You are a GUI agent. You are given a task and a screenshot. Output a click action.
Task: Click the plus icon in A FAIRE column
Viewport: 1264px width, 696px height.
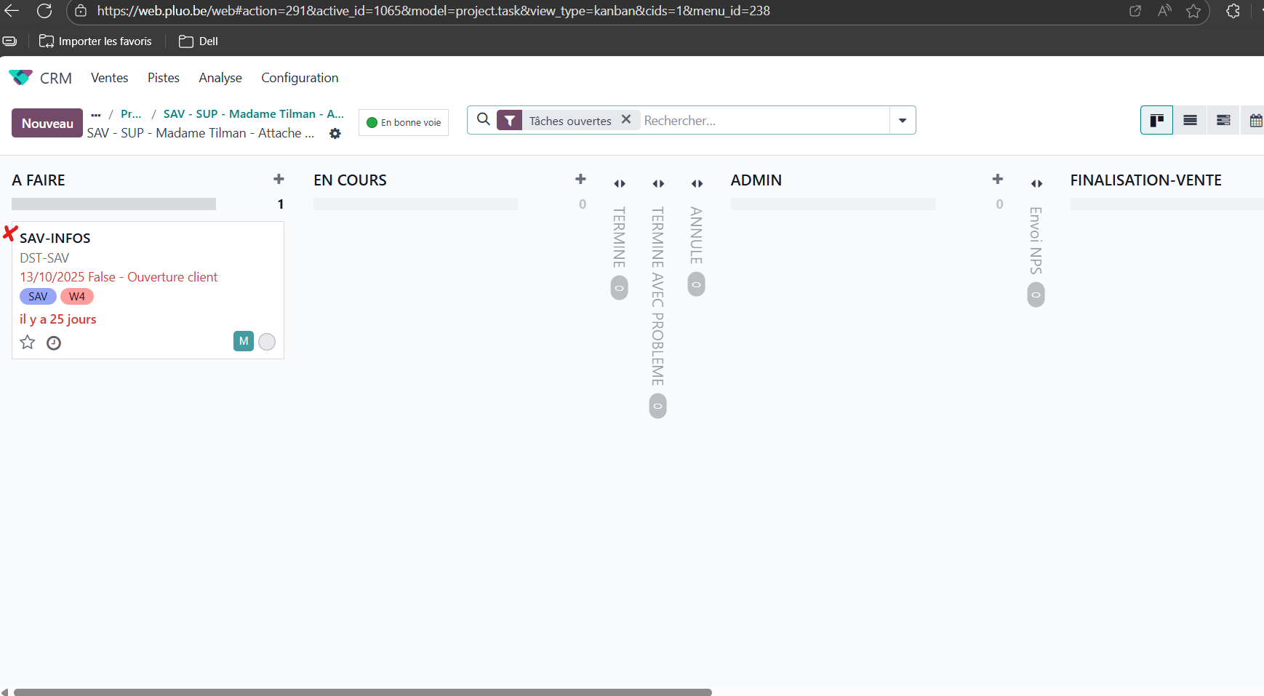[279, 180]
